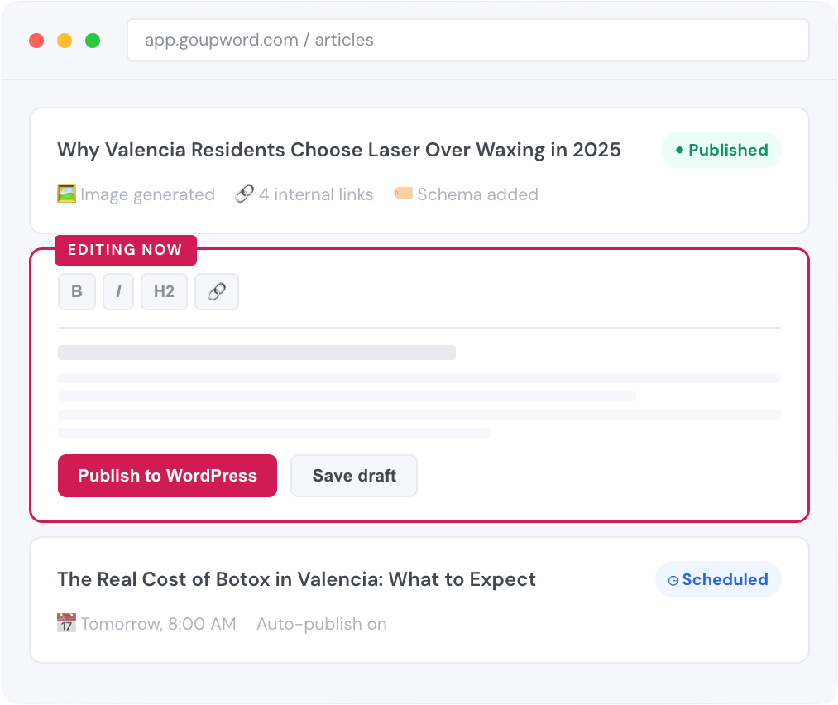Toggle the Published status indicator dot
Screen dimensions: 838x705
(682, 150)
